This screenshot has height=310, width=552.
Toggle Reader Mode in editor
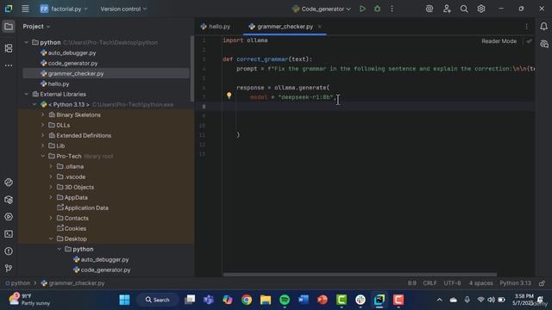pyautogui.click(x=499, y=41)
